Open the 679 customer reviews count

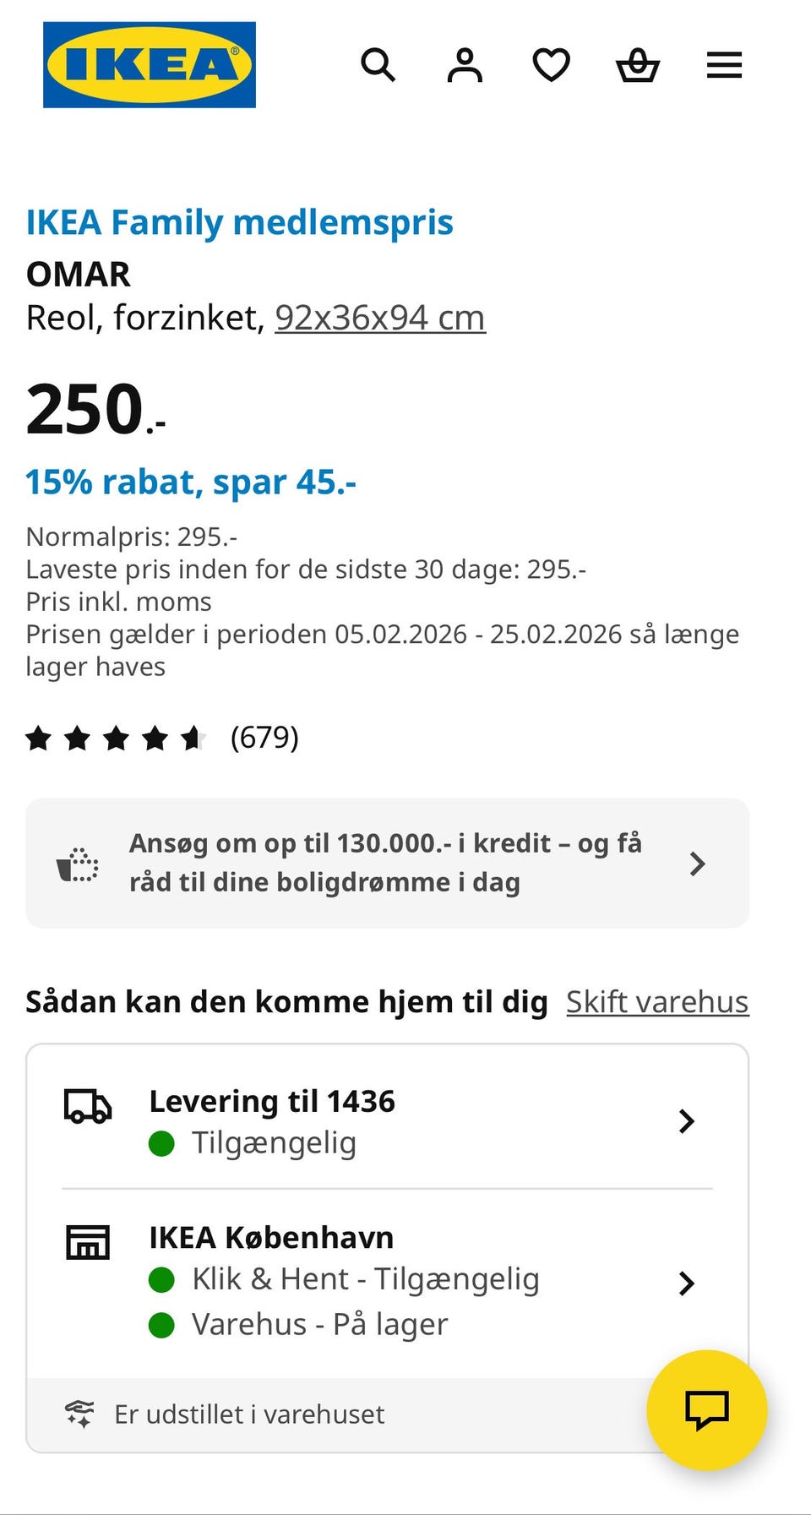click(265, 738)
